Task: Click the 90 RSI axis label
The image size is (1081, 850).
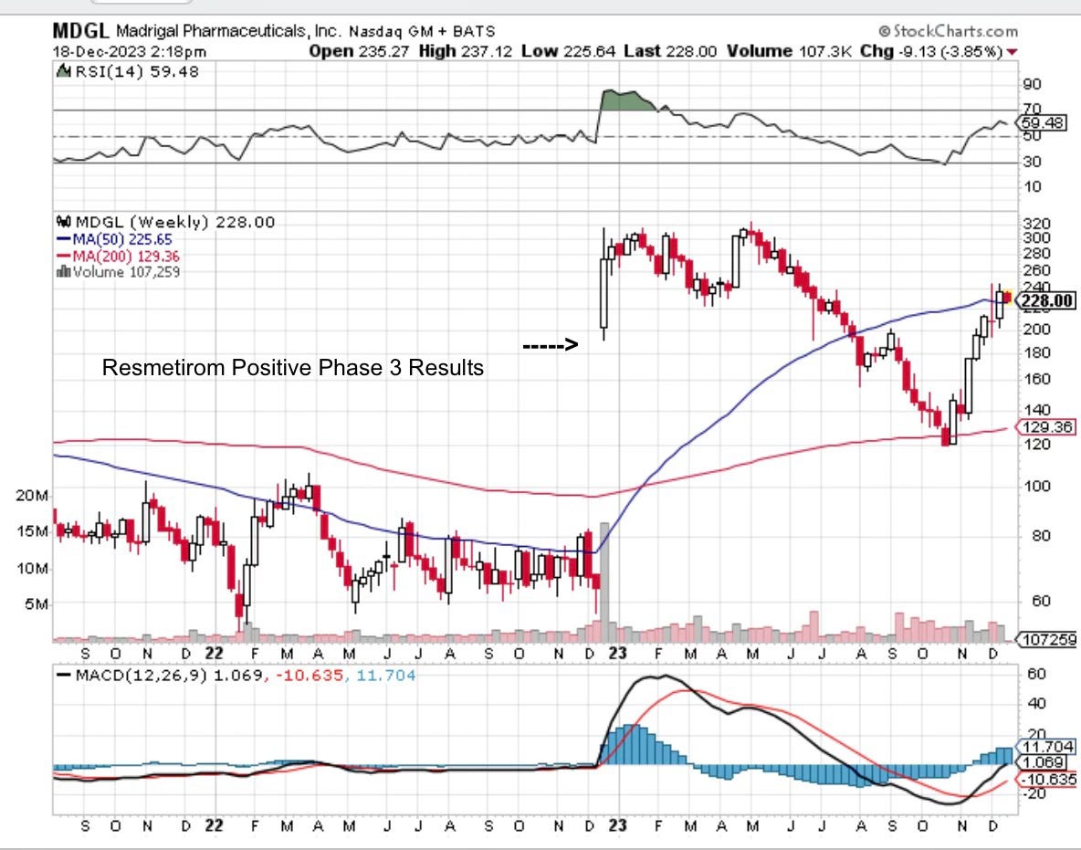Action: 1032,84
